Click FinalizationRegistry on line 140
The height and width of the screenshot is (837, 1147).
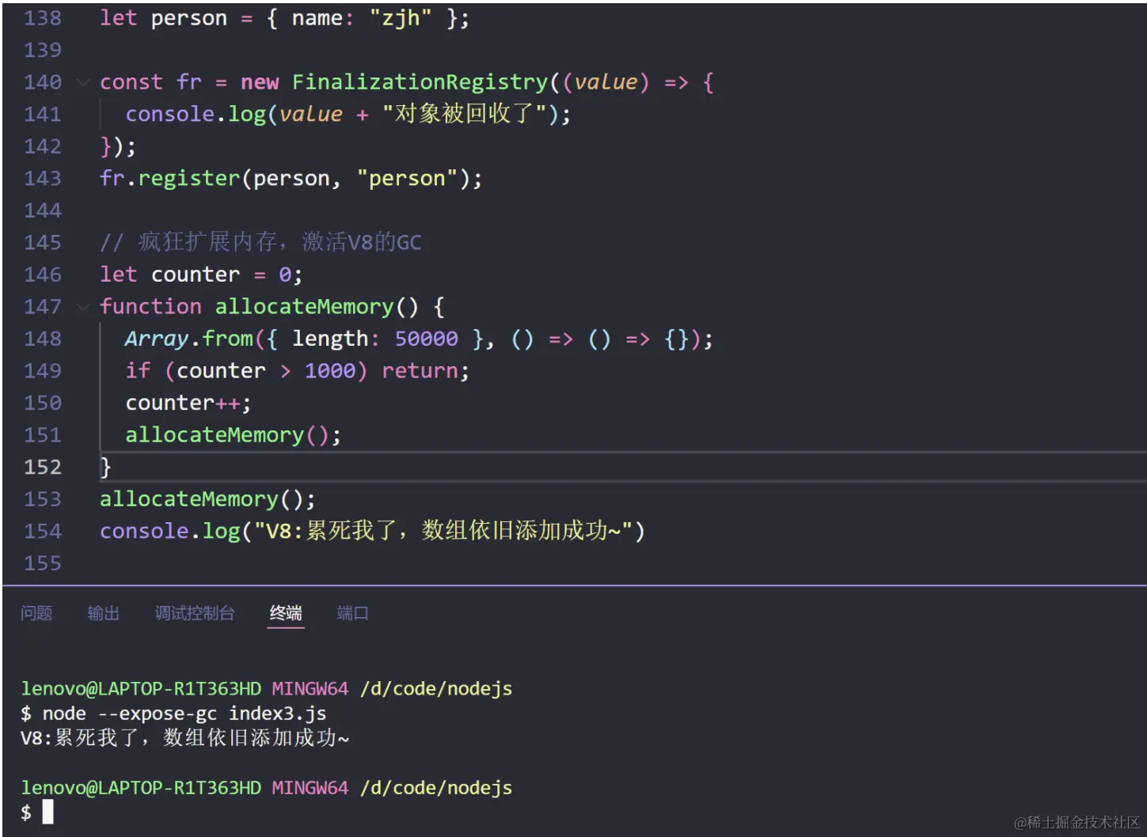click(x=420, y=82)
